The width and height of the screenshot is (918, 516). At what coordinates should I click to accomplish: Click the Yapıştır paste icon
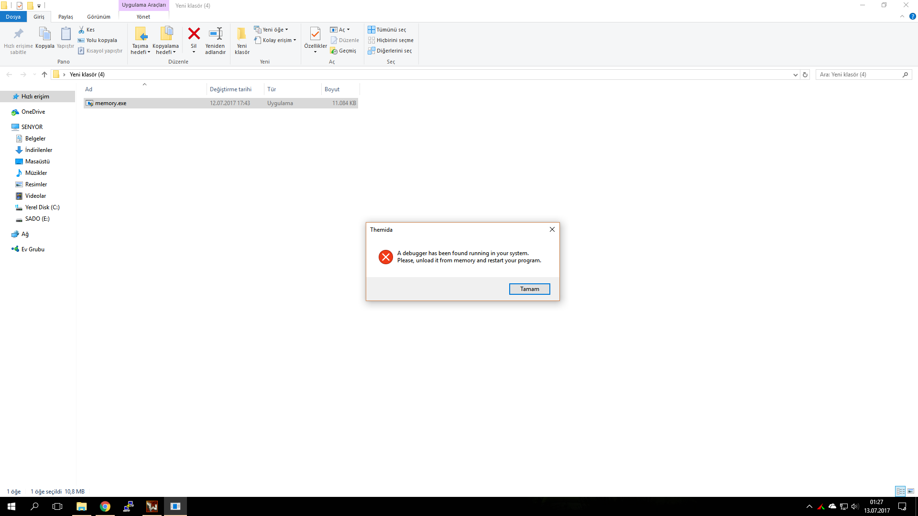tap(66, 34)
